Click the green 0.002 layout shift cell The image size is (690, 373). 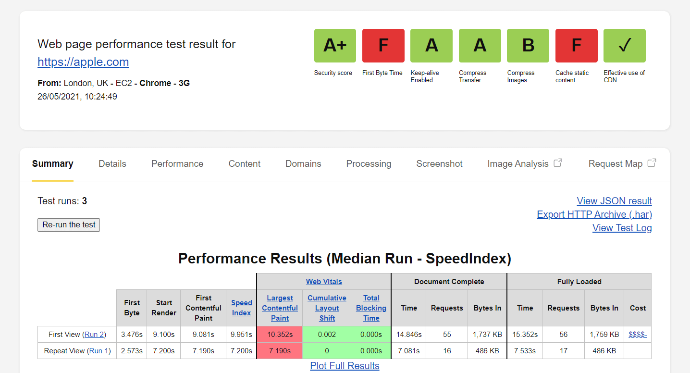[327, 334]
